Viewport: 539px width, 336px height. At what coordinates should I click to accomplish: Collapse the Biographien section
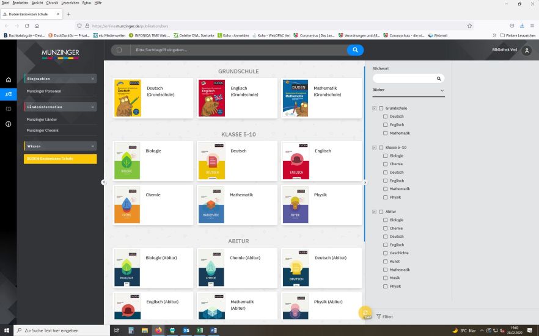point(92,79)
